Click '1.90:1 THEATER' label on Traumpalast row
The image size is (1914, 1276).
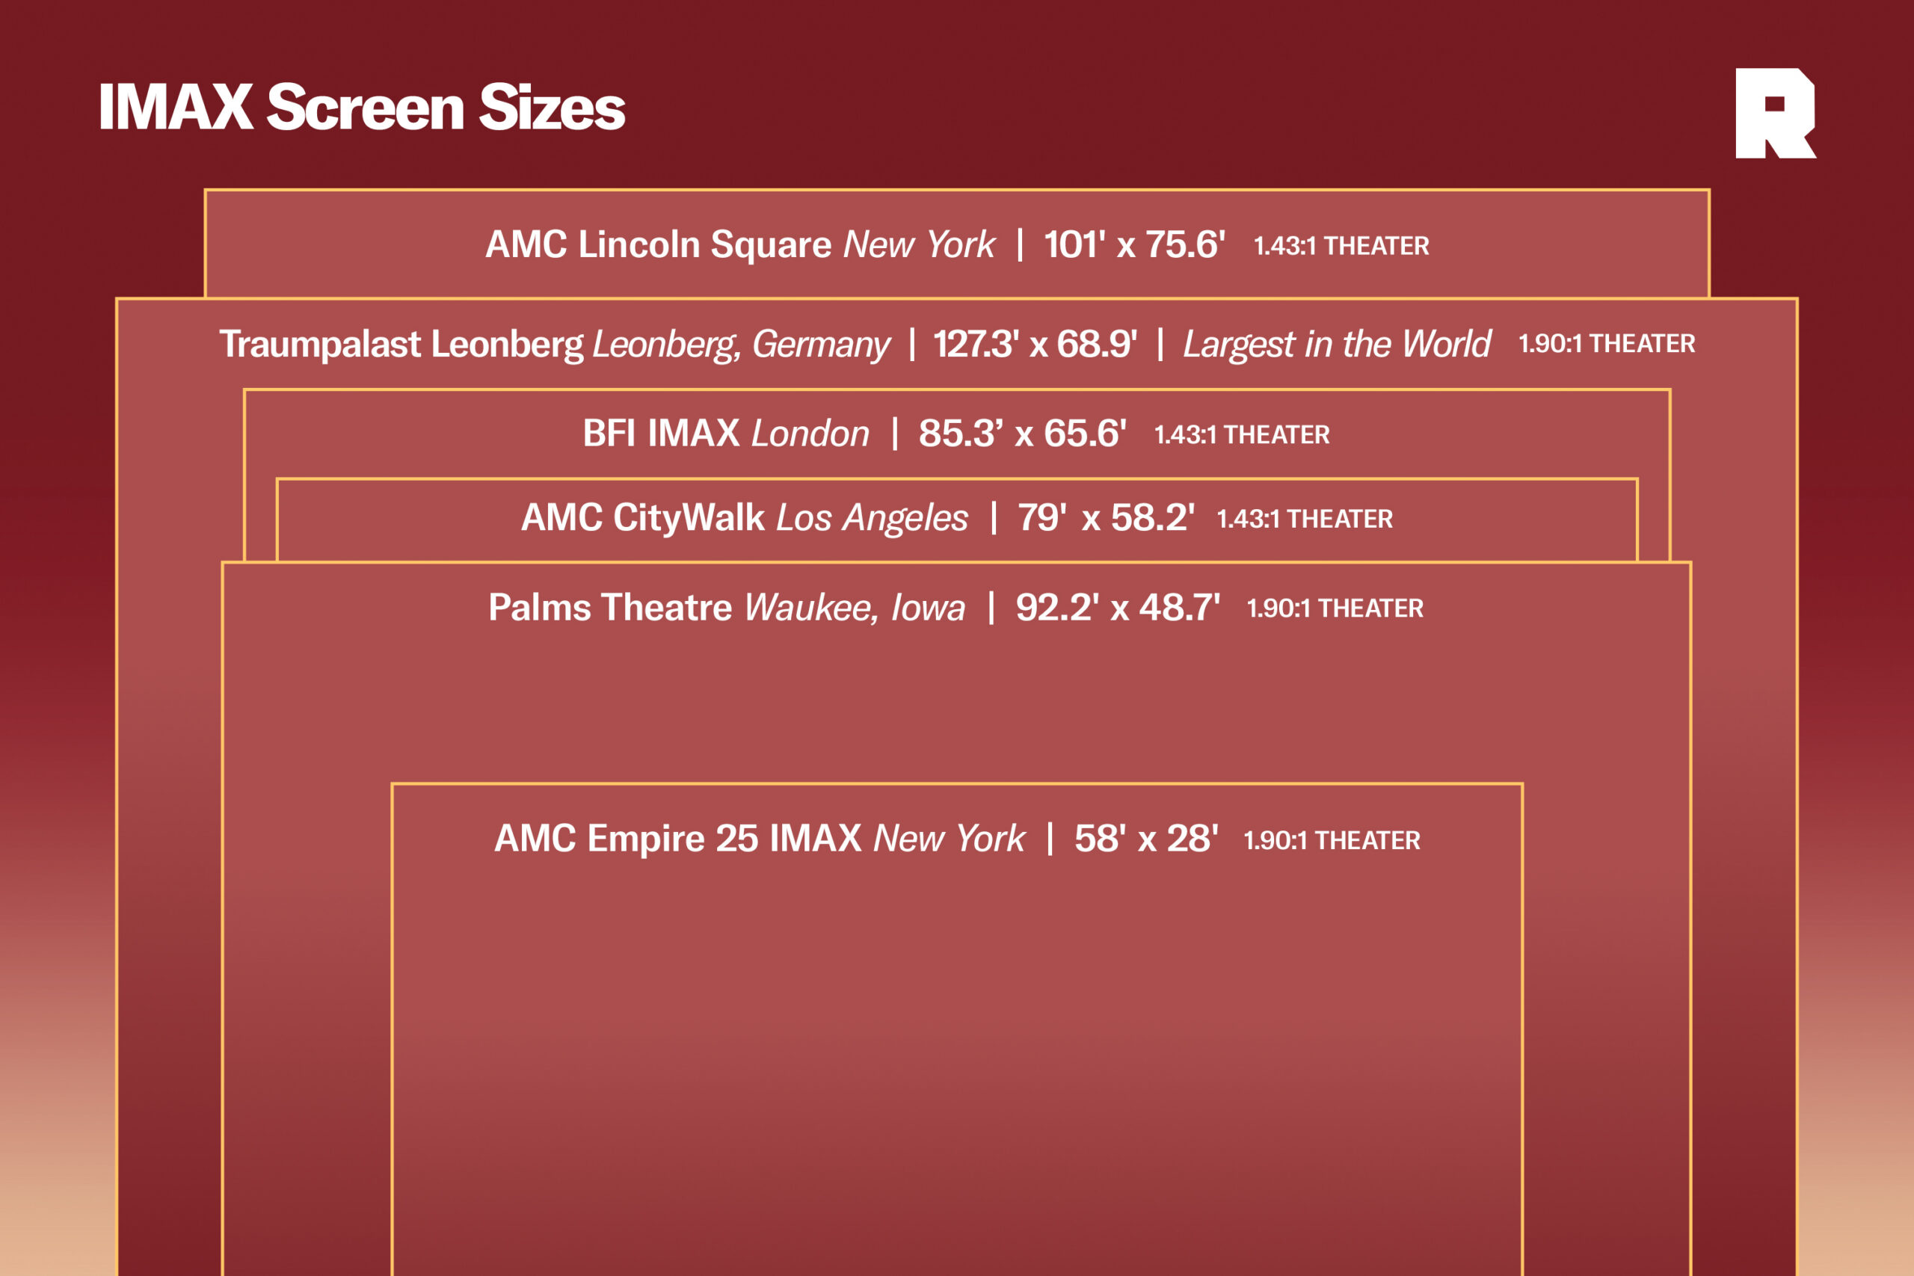tap(1607, 343)
